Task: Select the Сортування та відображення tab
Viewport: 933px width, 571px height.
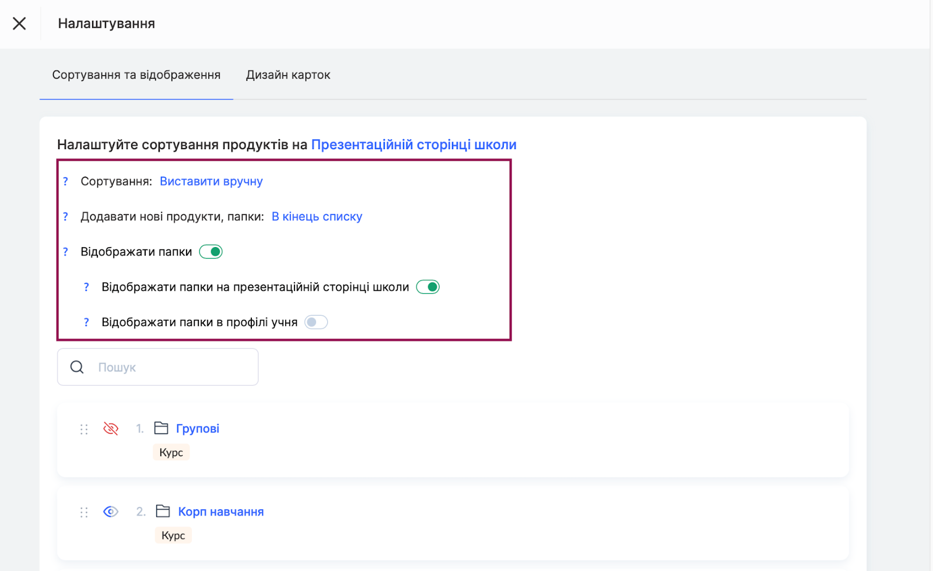Action: (x=136, y=75)
